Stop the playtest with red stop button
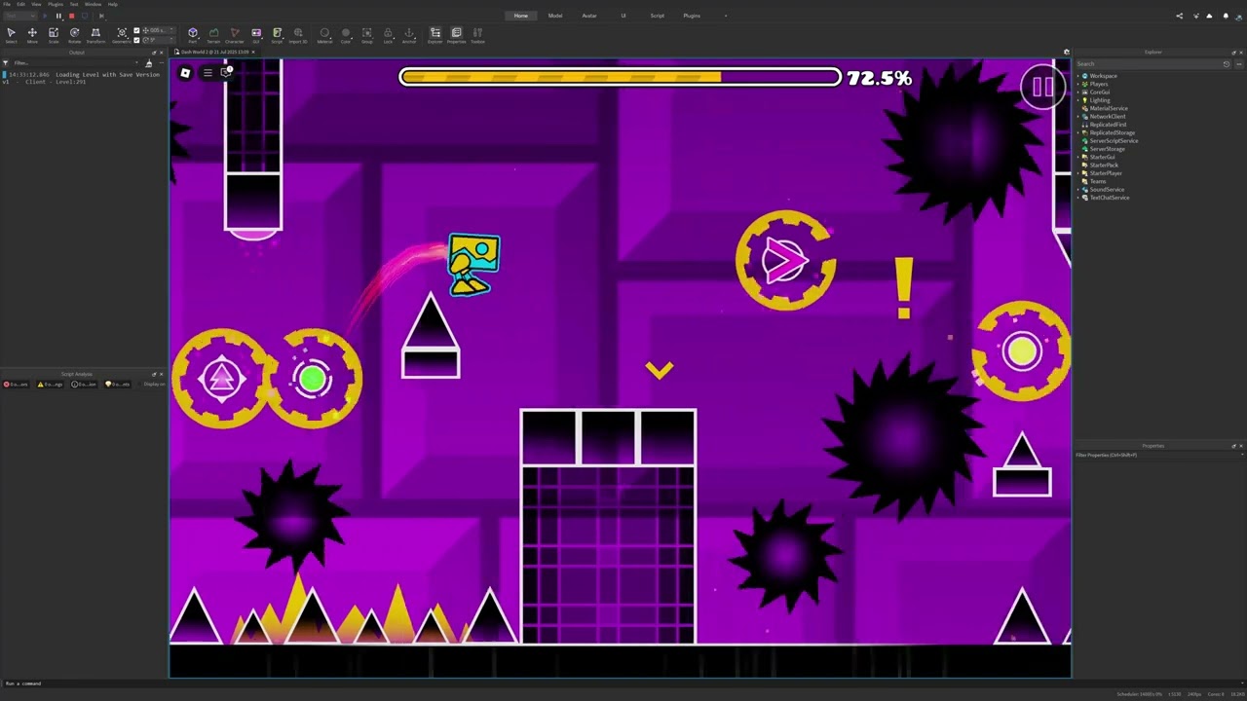The image size is (1247, 701). click(71, 16)
